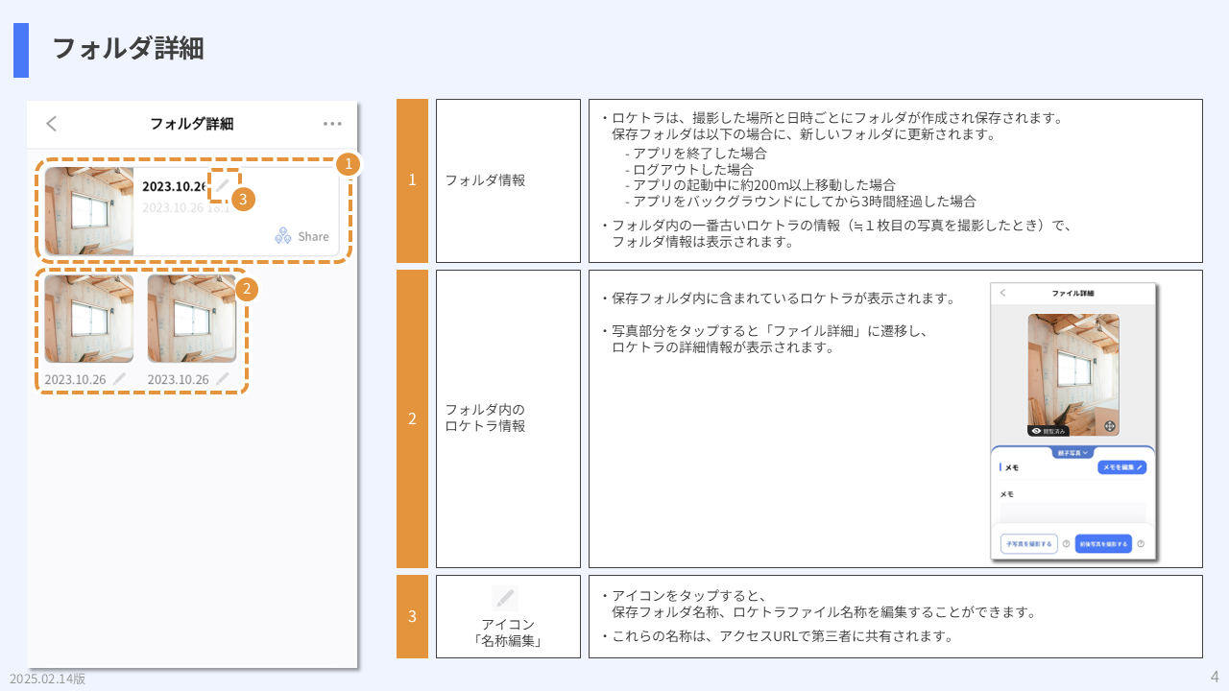Click the blue 前後写真を撮影する button
The width and height of the screenshot is (1229, 691).
[1103, 544]
